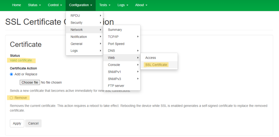Open FTP server settings item
Image resolution: width=279 pixels, height=137 pixels.
coord(116,86)
